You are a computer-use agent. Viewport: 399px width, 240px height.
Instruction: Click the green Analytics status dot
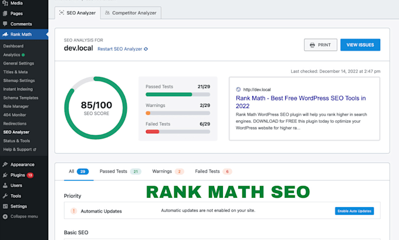[x=23, y=55]
